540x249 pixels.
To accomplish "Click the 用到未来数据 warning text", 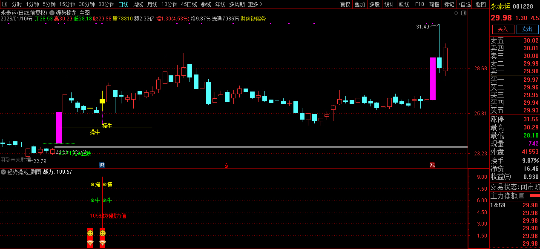I will tap(15, 160).
